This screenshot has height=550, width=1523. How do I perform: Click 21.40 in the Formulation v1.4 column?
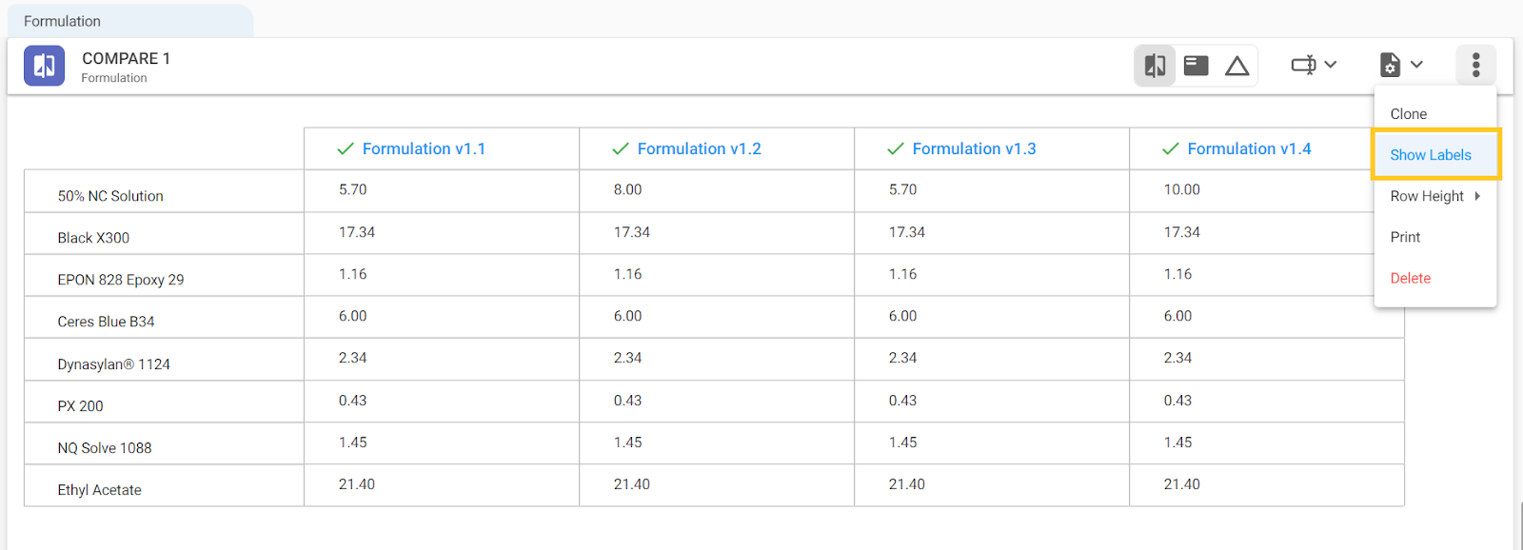[x=1181, y=484]
